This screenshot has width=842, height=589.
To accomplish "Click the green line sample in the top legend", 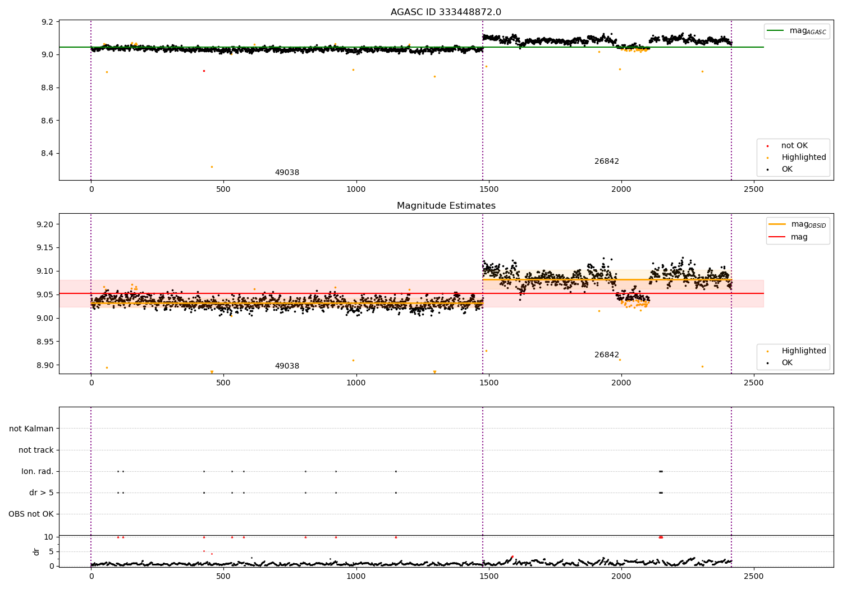I will 775,31.
